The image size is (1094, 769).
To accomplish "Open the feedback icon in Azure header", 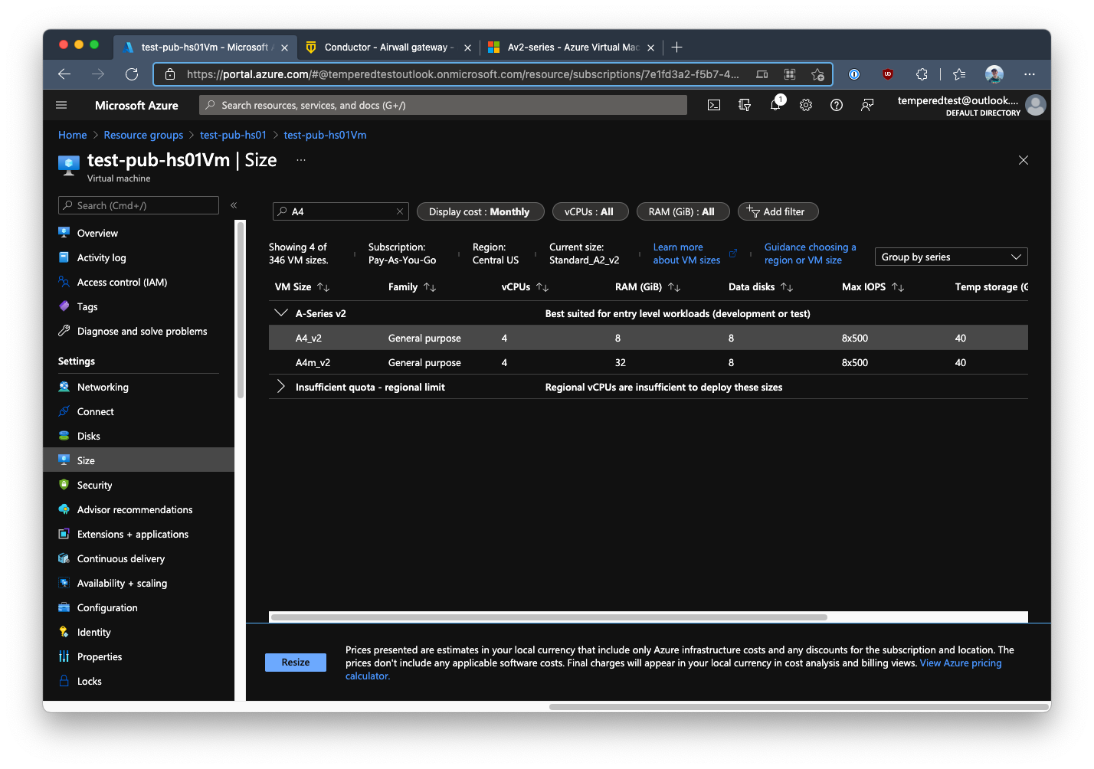I will tap(867, 105).
